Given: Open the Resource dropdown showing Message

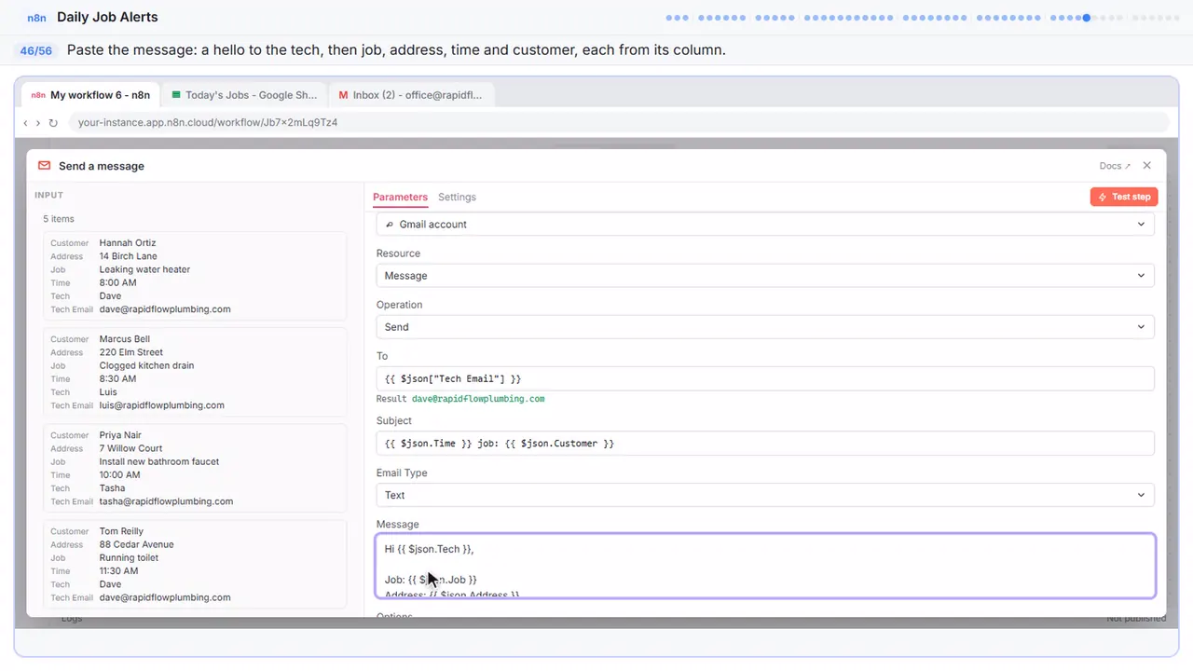Looking at the screenshot, I should [765, 276].
